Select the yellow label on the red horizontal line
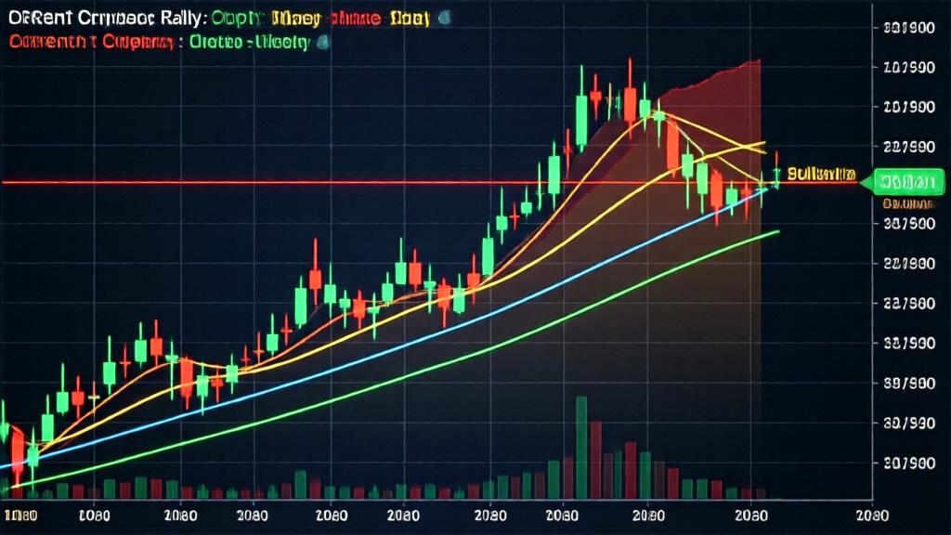Viewport: 951px width, 535px height. (821, 175)
